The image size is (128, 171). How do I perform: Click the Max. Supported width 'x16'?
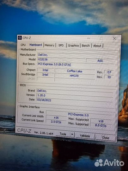pos(101,121)
